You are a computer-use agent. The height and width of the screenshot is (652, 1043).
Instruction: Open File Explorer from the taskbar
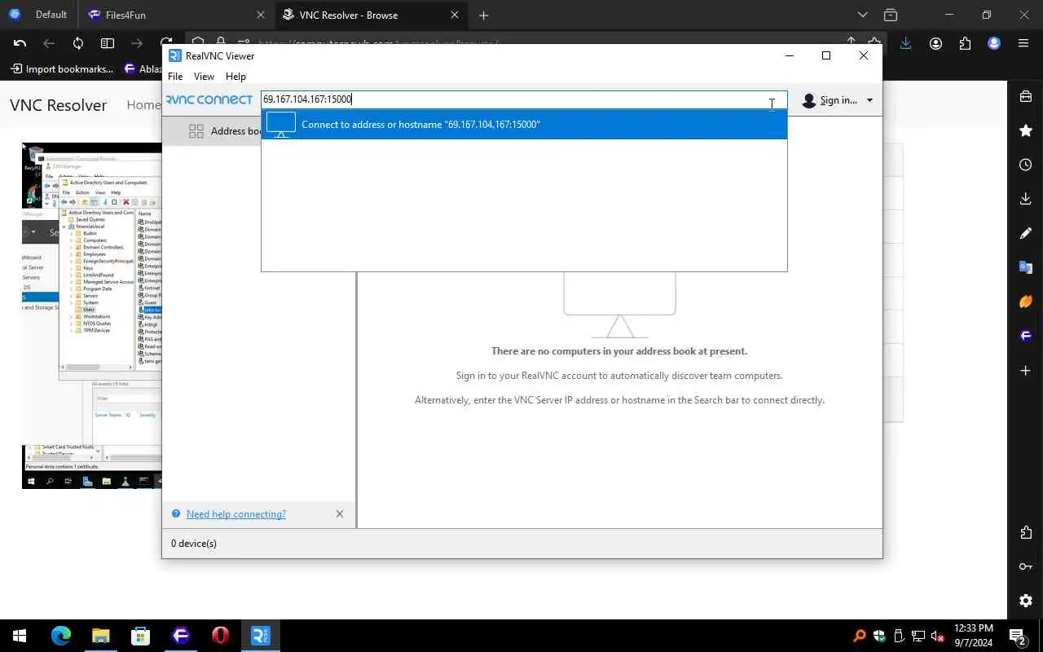[x=101, y=636]
